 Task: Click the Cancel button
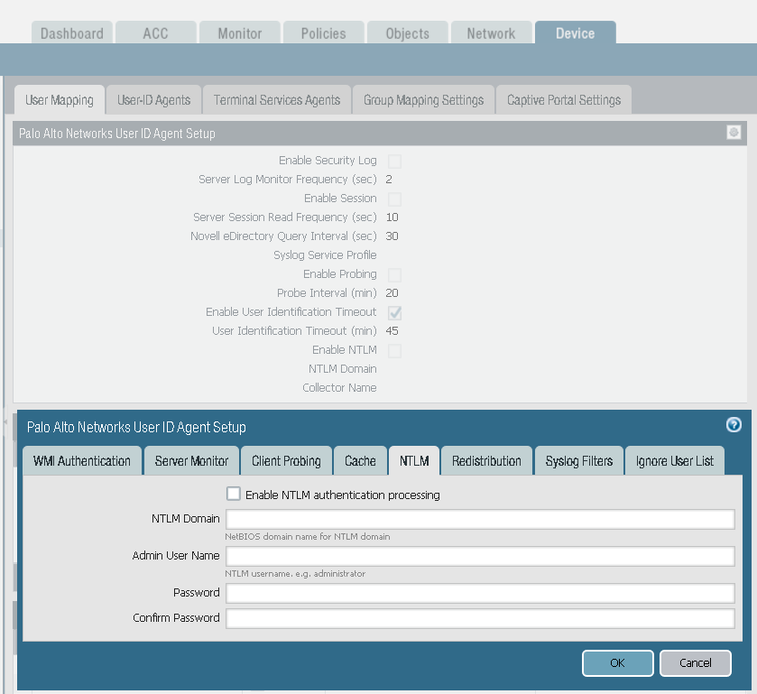(696, 663)
